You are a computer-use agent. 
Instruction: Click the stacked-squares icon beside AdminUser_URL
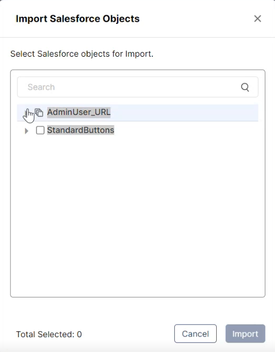click(x=39, y=112)
